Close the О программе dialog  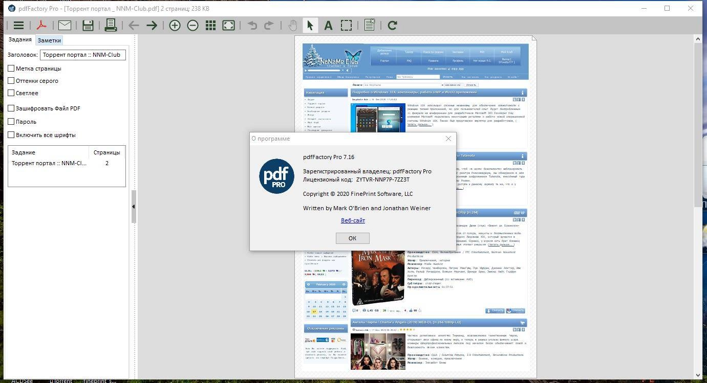pos(448,139)
